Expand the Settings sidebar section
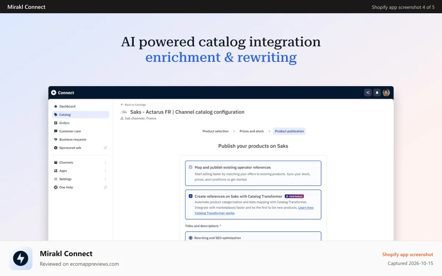 (105, 179)
